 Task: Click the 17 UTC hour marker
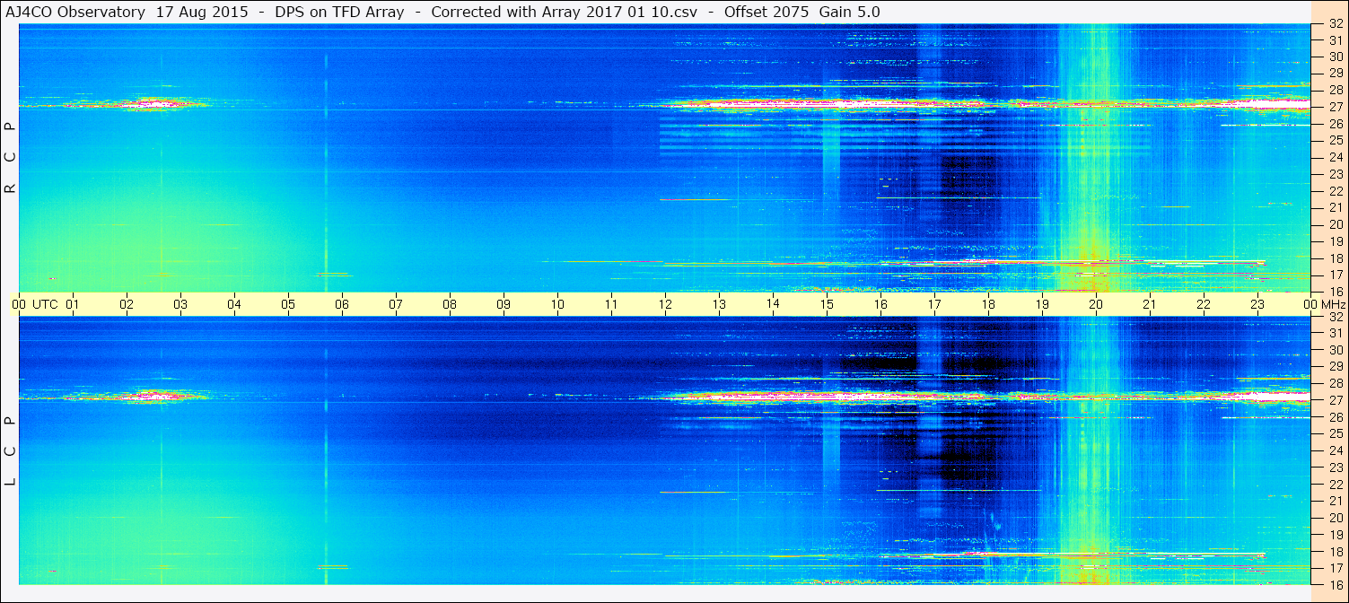[934, 304]
